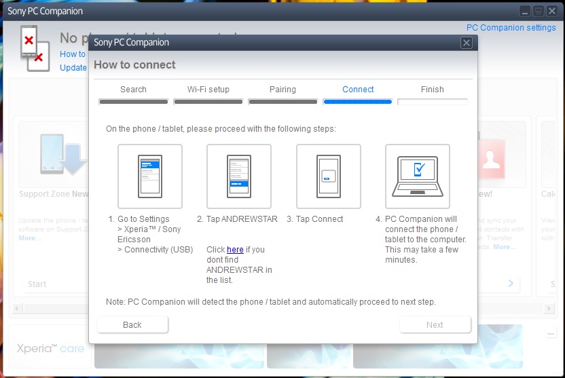Close the How to connect dialog
This screenshot has width=565, height=378.
(x=466, y=43)
